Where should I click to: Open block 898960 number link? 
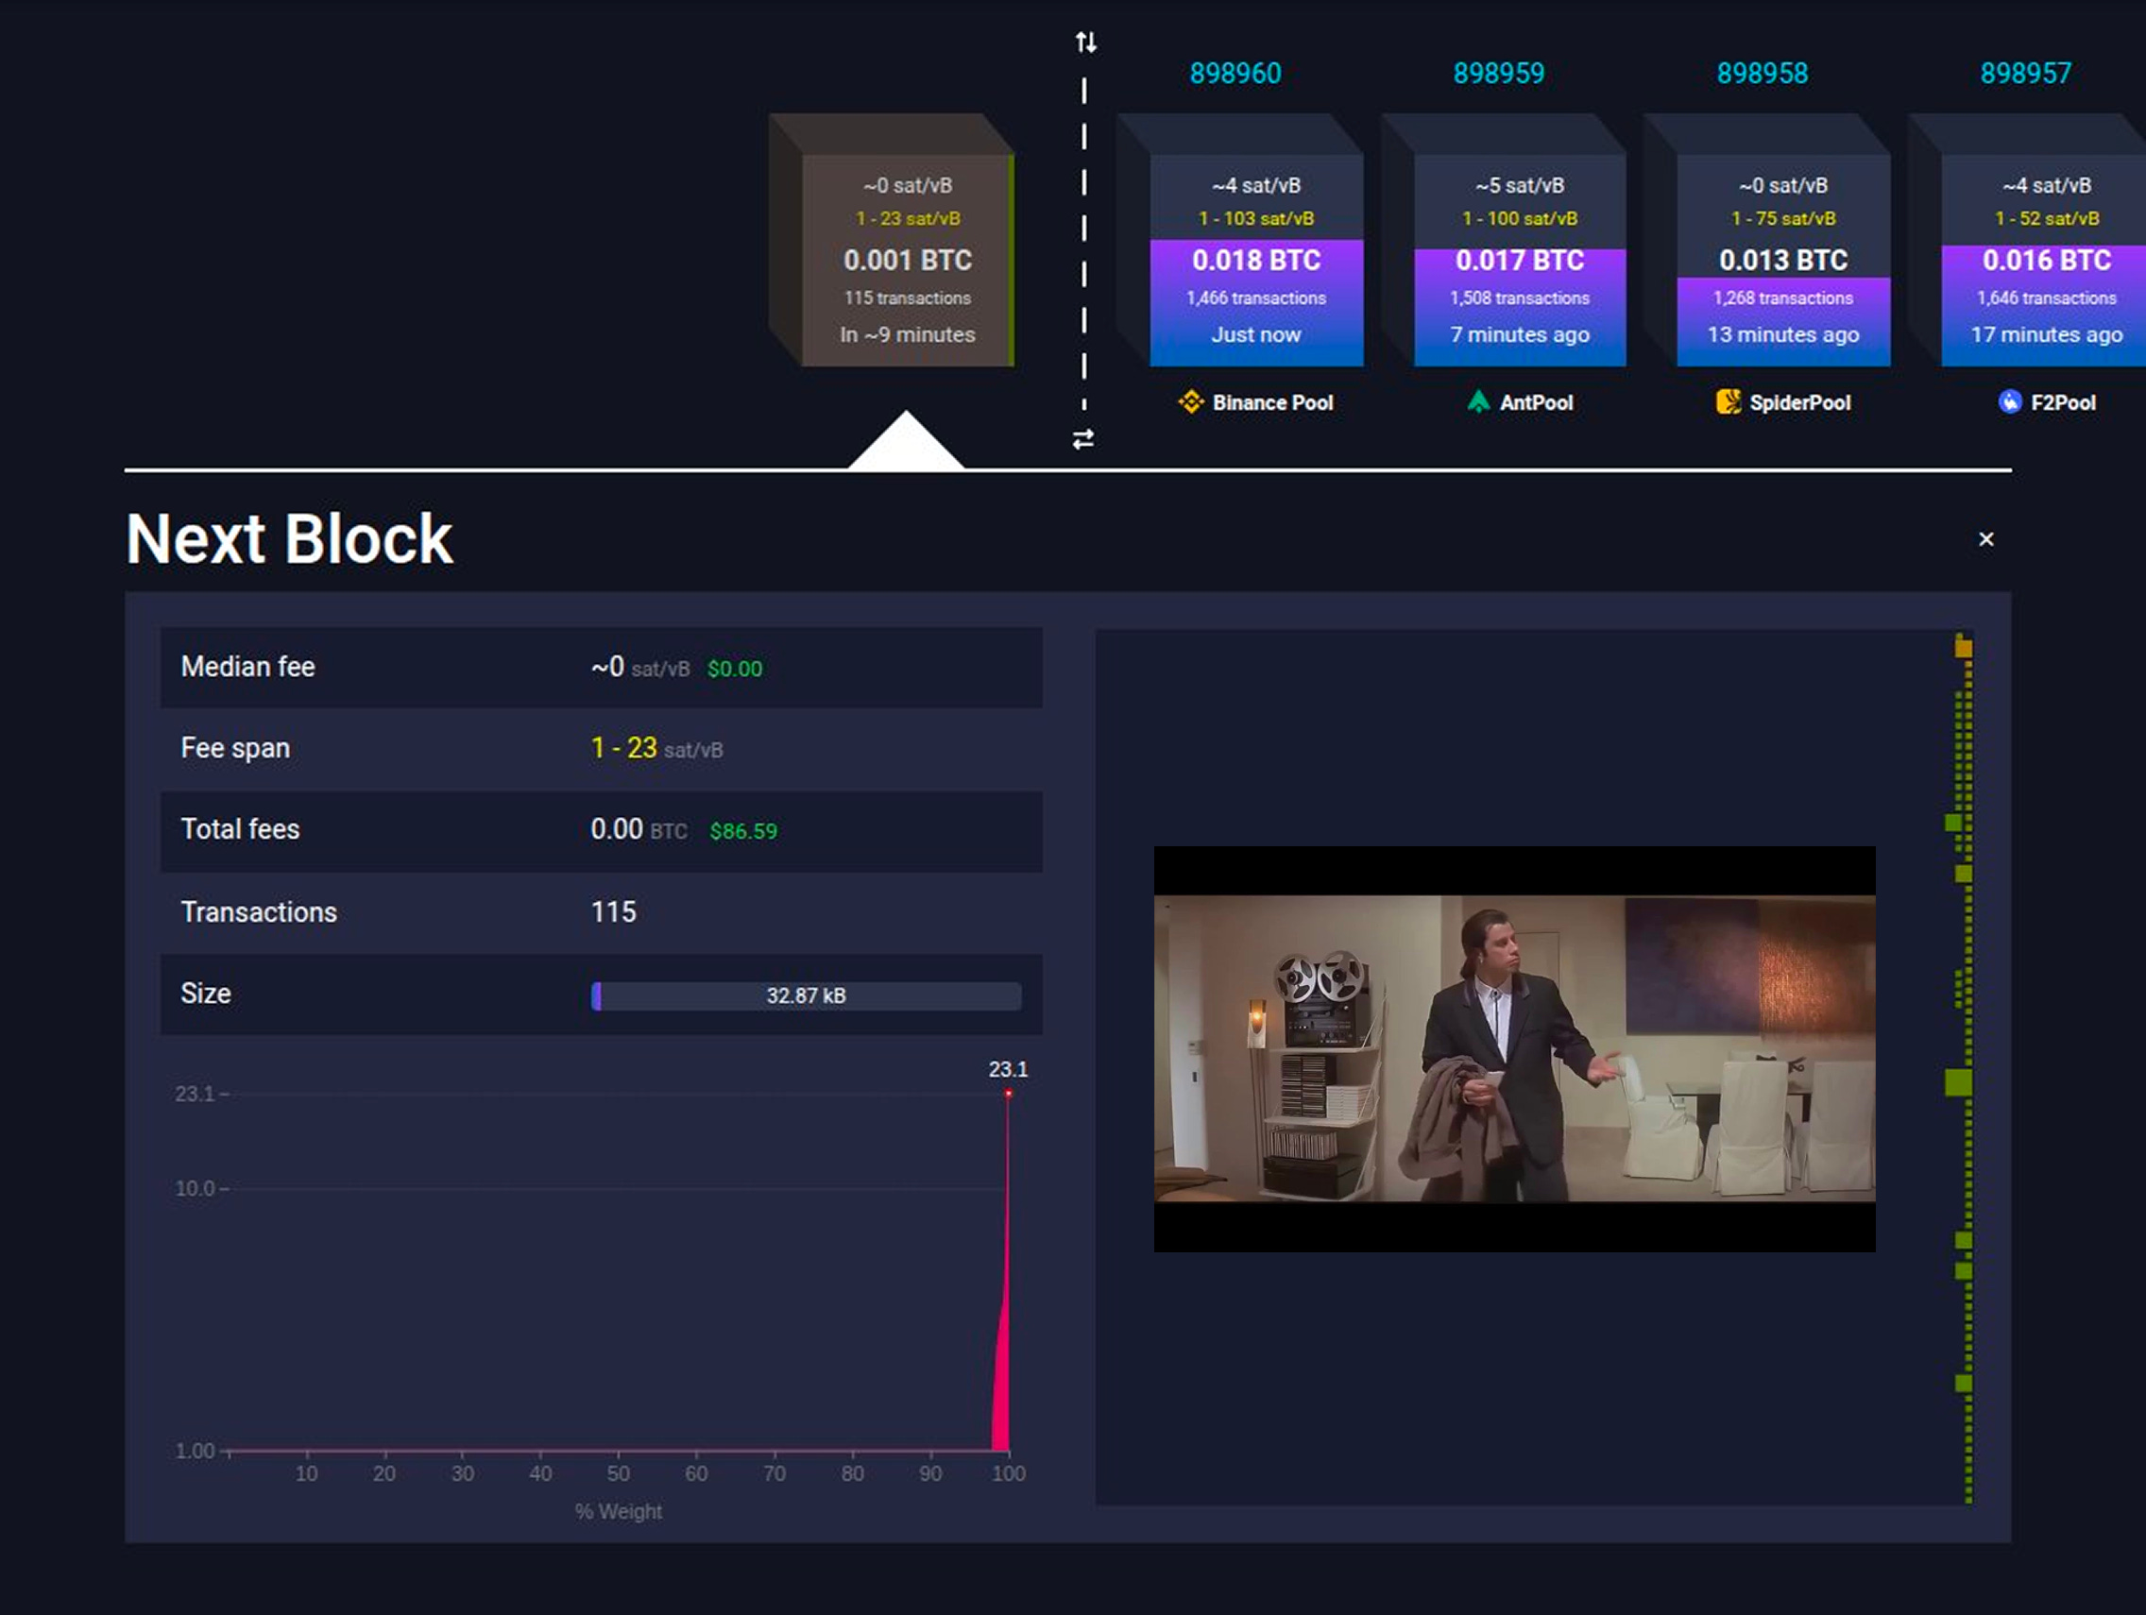tap(1235, 73)
